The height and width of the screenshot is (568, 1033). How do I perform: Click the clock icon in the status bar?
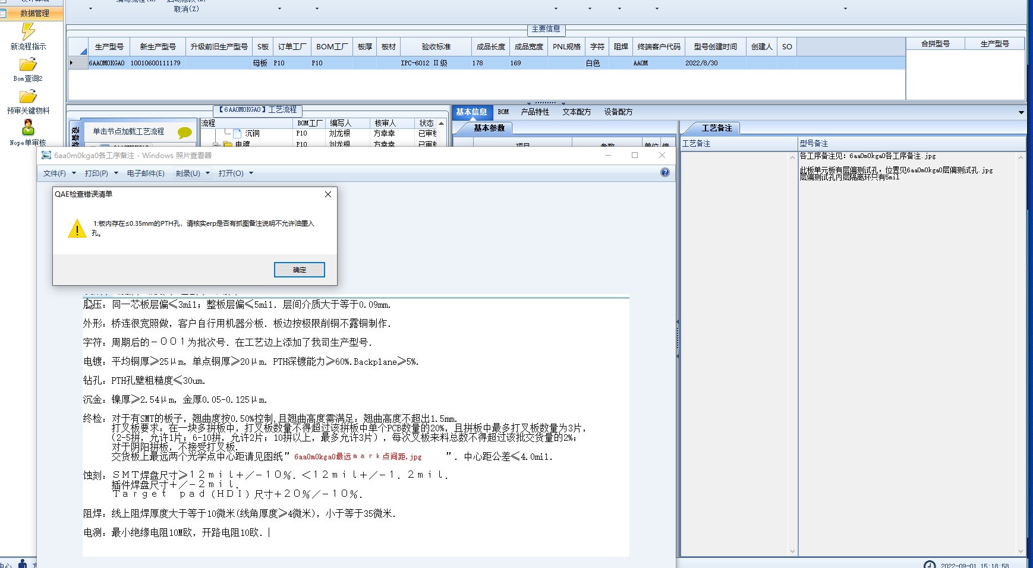click(930, 564)
